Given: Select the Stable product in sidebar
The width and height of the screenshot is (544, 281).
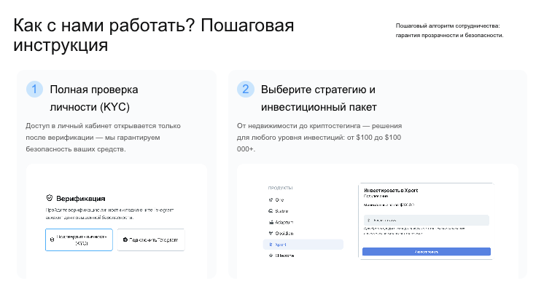Looking at the screenshot, I should 279,211.
